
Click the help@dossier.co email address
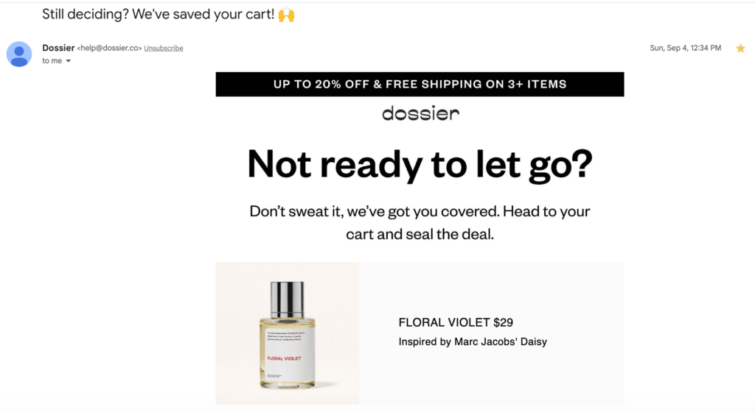tap(108, 49)
